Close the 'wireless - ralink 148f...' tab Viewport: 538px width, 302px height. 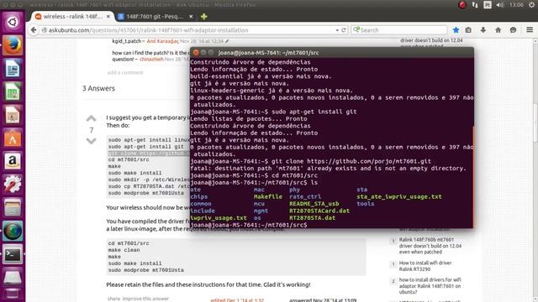(x=108, y=17)
